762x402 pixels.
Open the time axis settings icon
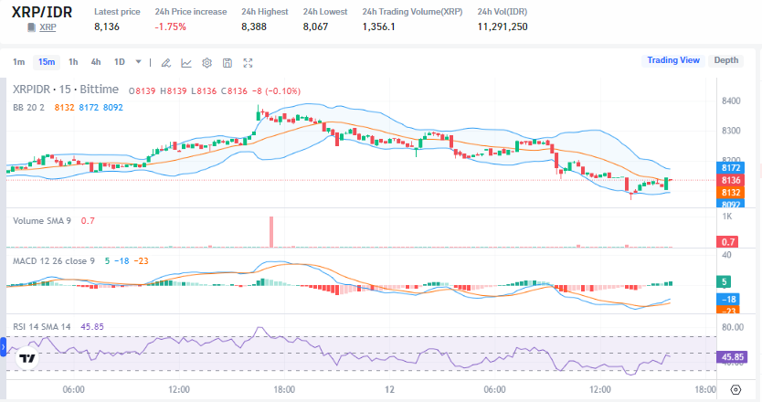[736, 390]
